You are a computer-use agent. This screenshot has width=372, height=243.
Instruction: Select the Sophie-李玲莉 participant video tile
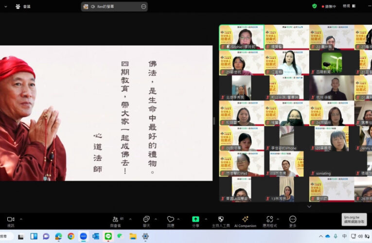click(x=242, y=37)
